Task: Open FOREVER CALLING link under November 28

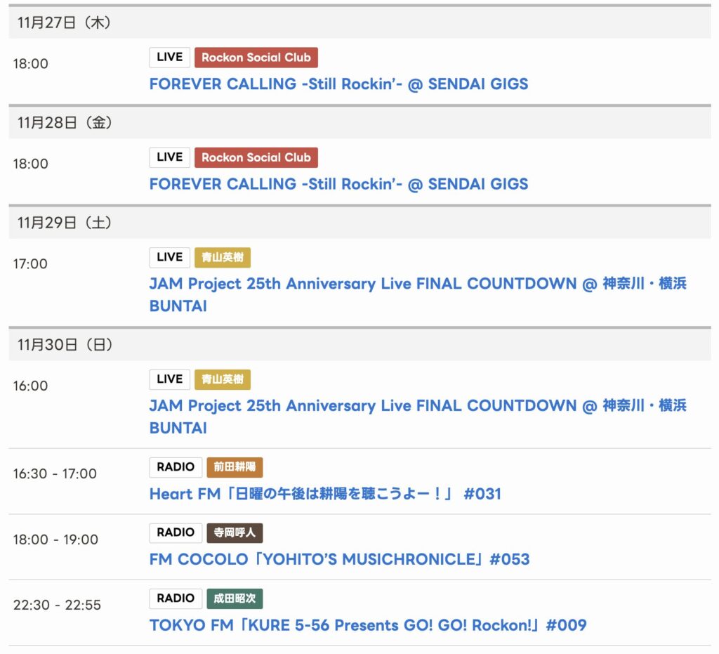Action: tap(338, 184)
